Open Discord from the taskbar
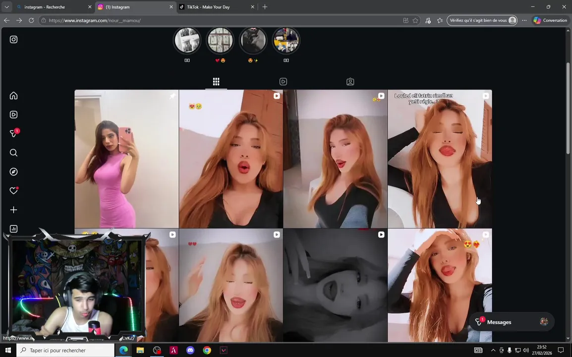The height and width of the screenshot is (357, 572). [x=190, y=351]
